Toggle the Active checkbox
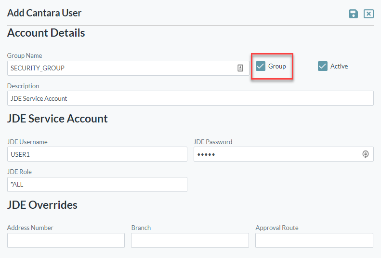Image resolution: width=381 pixels, height=258 pixels. coord(323,66)
